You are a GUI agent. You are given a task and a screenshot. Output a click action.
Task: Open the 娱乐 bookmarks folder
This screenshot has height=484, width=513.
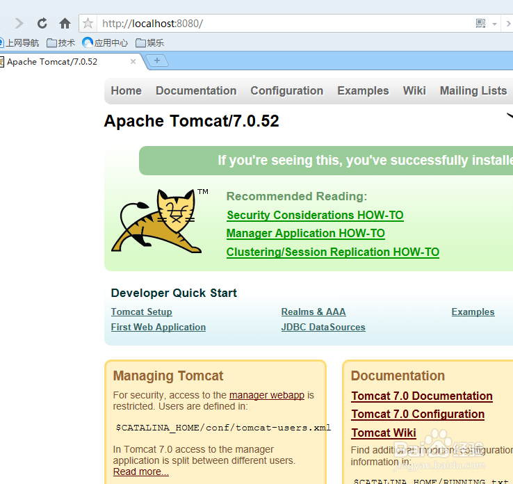click(150, 43)
